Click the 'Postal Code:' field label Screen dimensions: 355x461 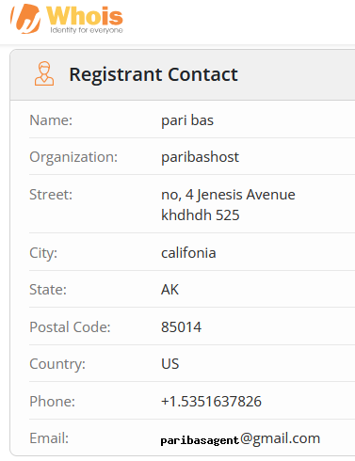[x=70, y=327]
